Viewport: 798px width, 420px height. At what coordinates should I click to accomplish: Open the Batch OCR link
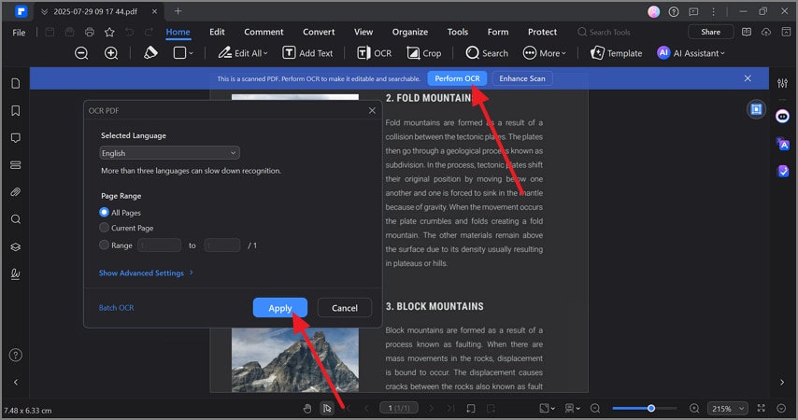(117, 308)
